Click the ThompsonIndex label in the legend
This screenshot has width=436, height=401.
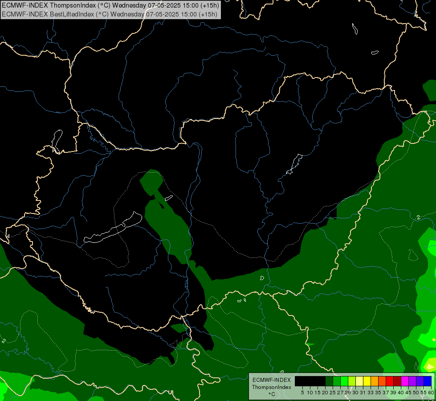(x=271, y=387)
